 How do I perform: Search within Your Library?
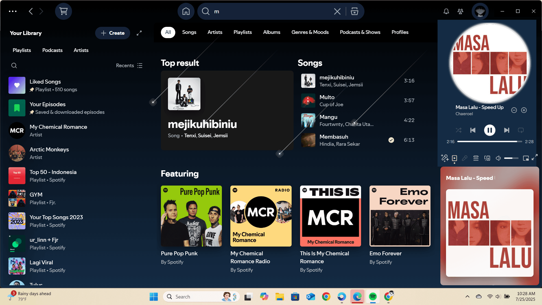pyautogui.click(x=14, y=66)
